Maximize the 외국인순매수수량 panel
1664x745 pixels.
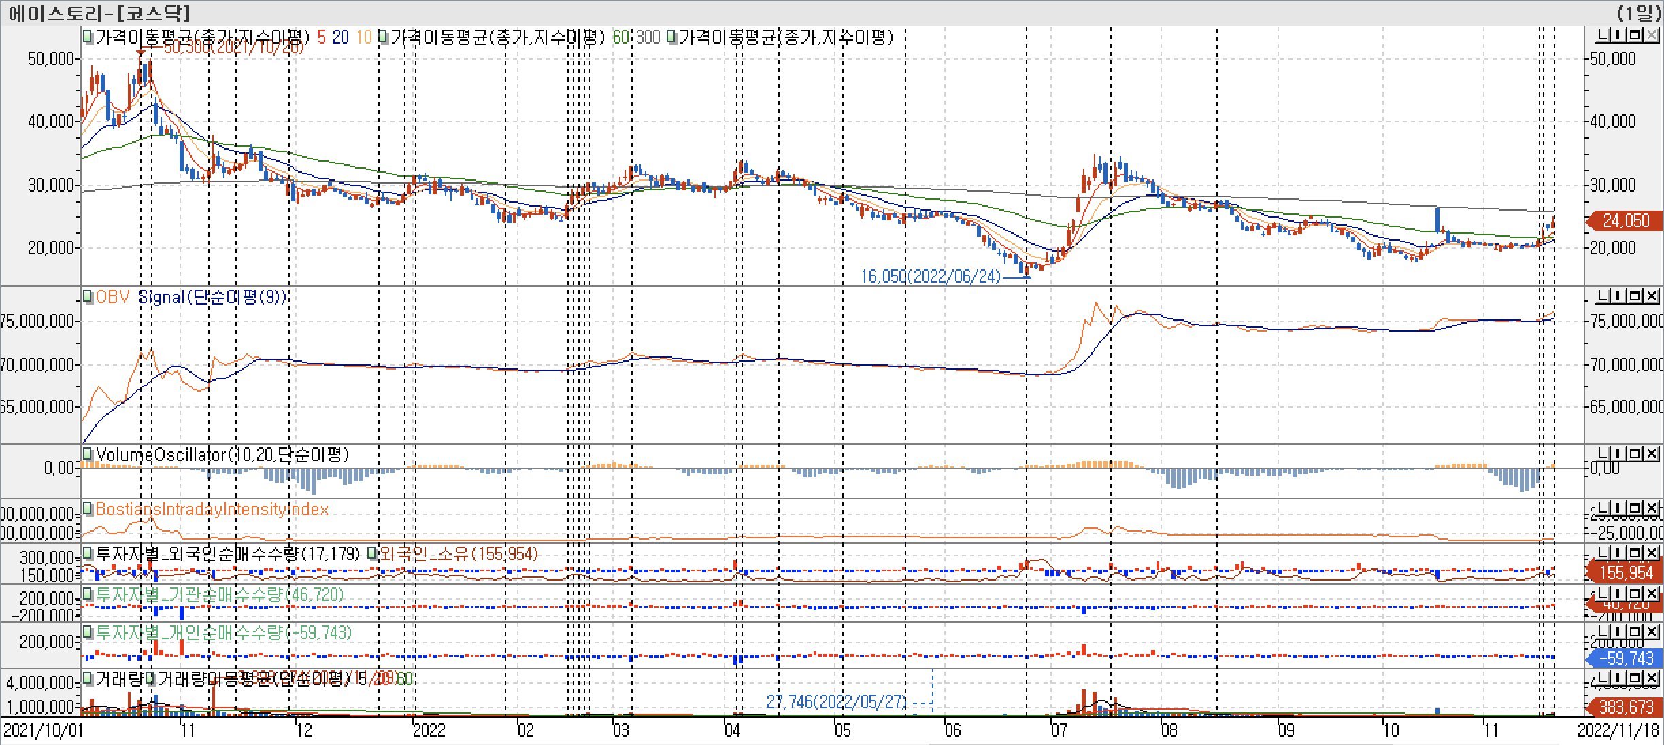tap(1635, 552)
